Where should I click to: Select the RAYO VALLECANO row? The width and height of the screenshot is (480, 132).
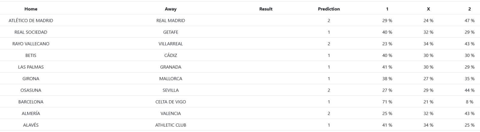point(31,44)
